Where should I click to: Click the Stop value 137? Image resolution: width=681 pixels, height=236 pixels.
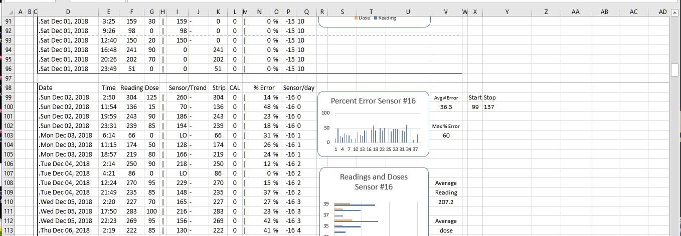pos(489,107)
